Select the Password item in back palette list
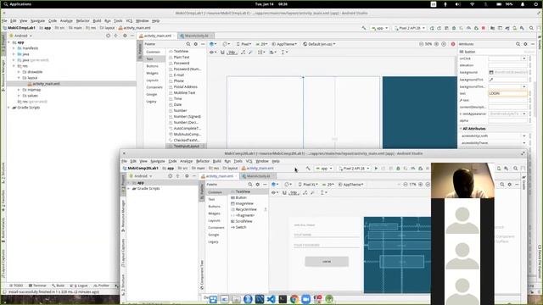 (181, 64)
